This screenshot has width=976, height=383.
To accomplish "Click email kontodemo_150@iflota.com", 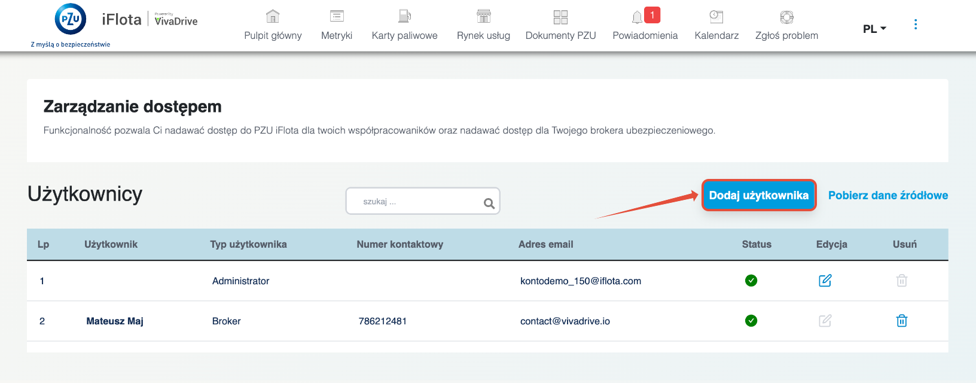I will click(581, 281).
